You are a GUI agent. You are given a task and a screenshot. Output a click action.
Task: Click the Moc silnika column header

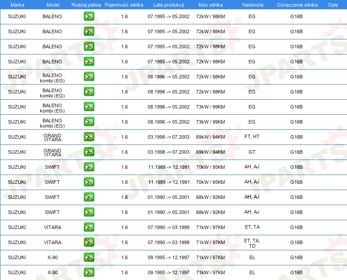pos(210,5)
